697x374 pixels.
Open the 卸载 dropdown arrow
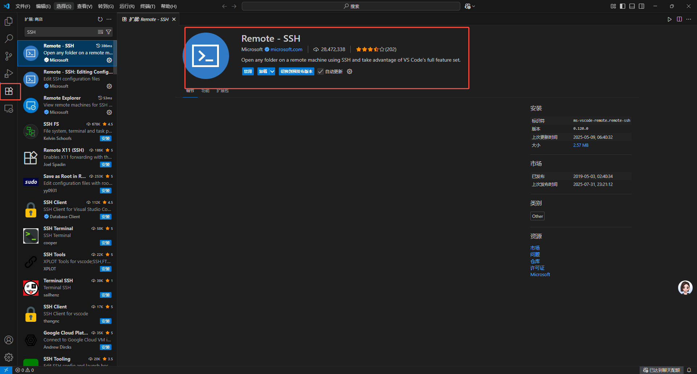[272, 71]
